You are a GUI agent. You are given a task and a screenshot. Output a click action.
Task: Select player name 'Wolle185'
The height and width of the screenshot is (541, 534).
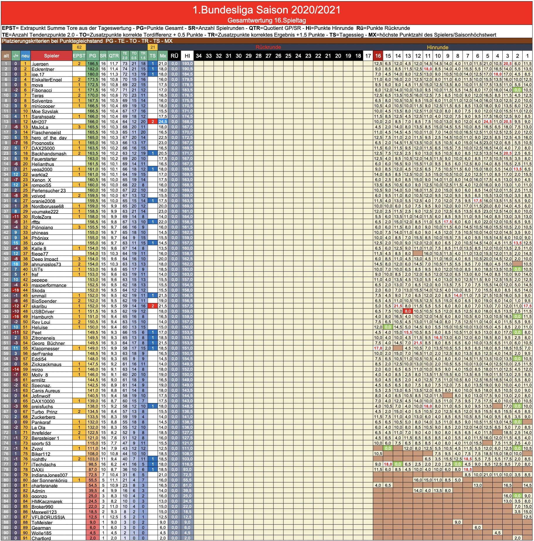[41, 533]
